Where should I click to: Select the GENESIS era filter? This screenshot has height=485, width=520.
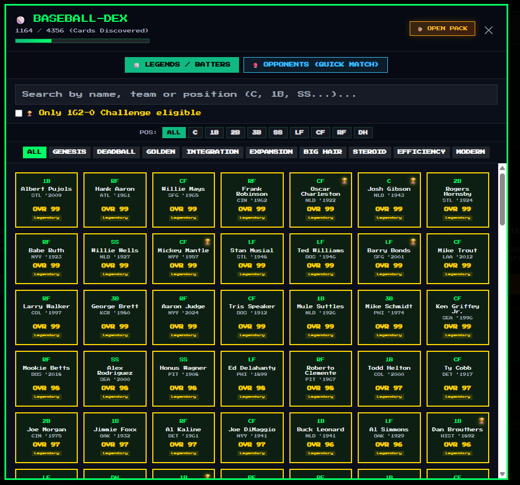[69, 152]
